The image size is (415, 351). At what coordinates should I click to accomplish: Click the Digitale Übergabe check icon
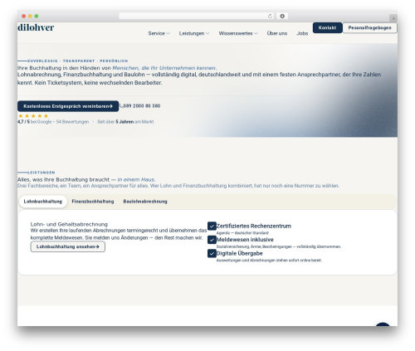pos(212,253)
